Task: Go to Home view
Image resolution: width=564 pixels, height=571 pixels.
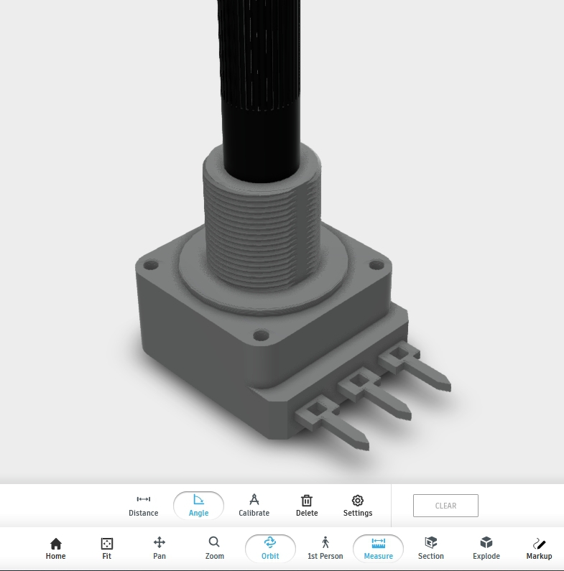Action: (56, 549)
